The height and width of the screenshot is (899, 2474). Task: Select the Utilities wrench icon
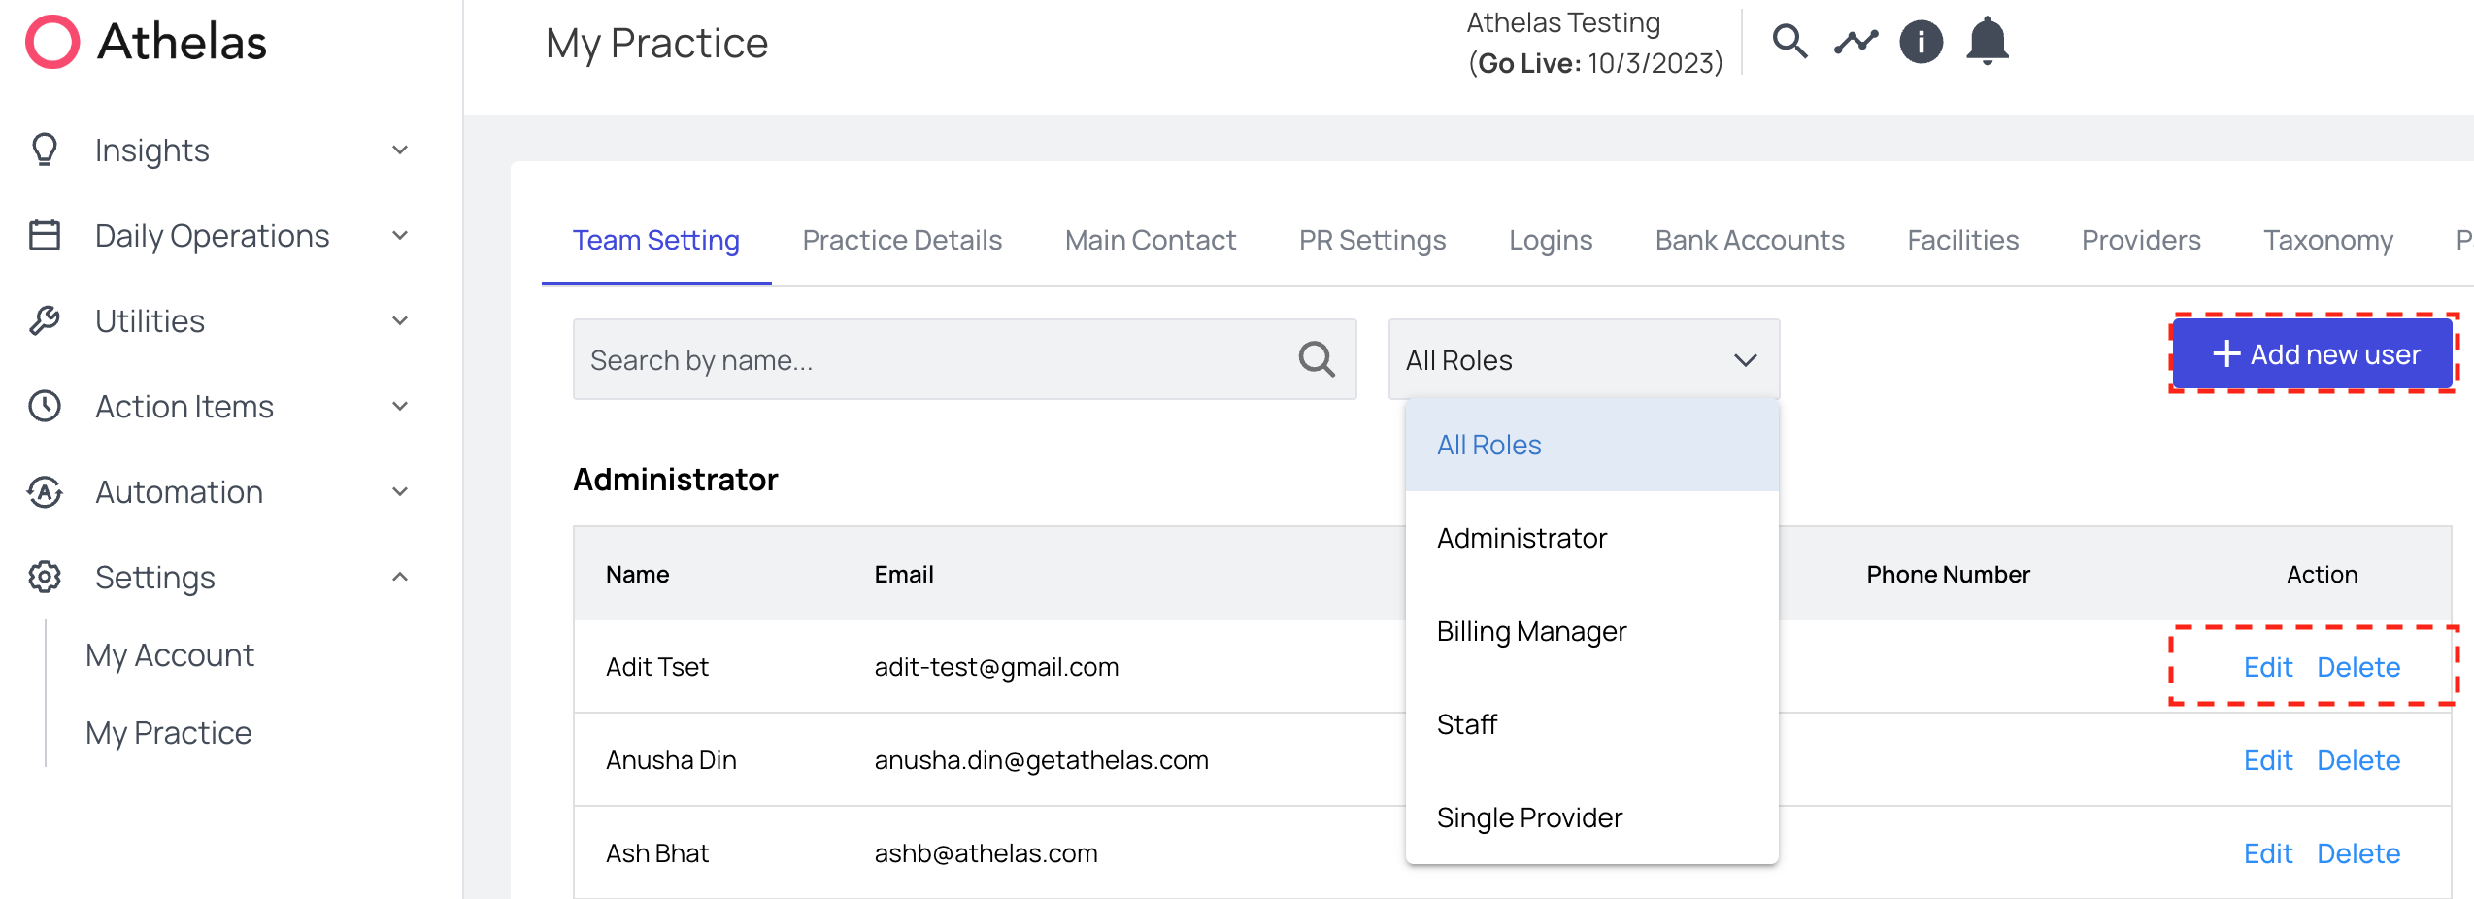45,320
